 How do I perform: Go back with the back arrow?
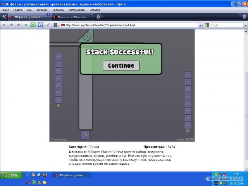[x=11, y=25]
